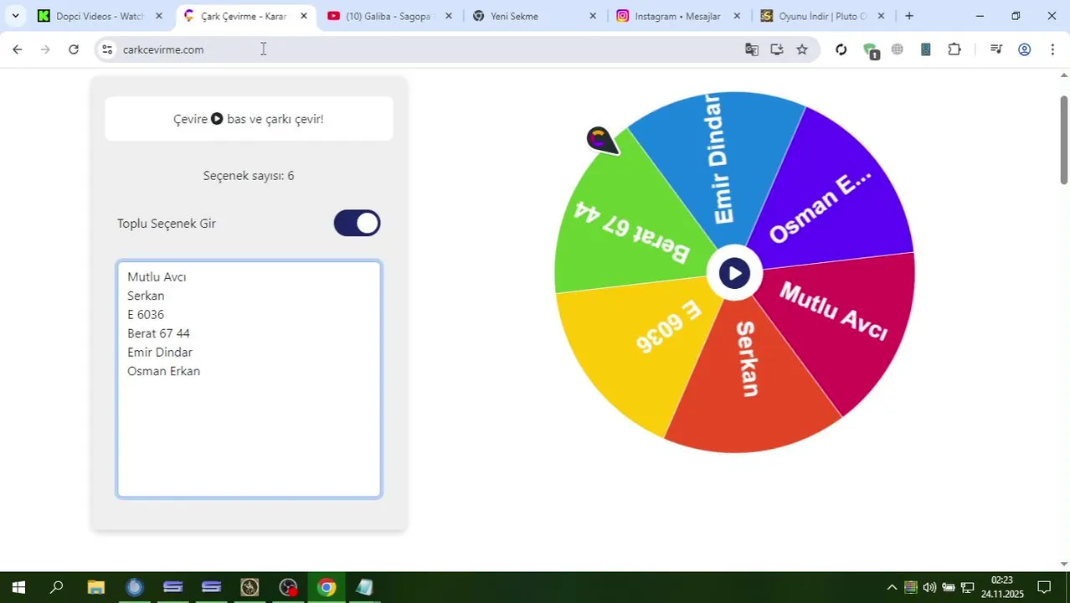Open the notepad-like taskbar icon
This screenshot has width=1070, height=603.
coord(364,587)
